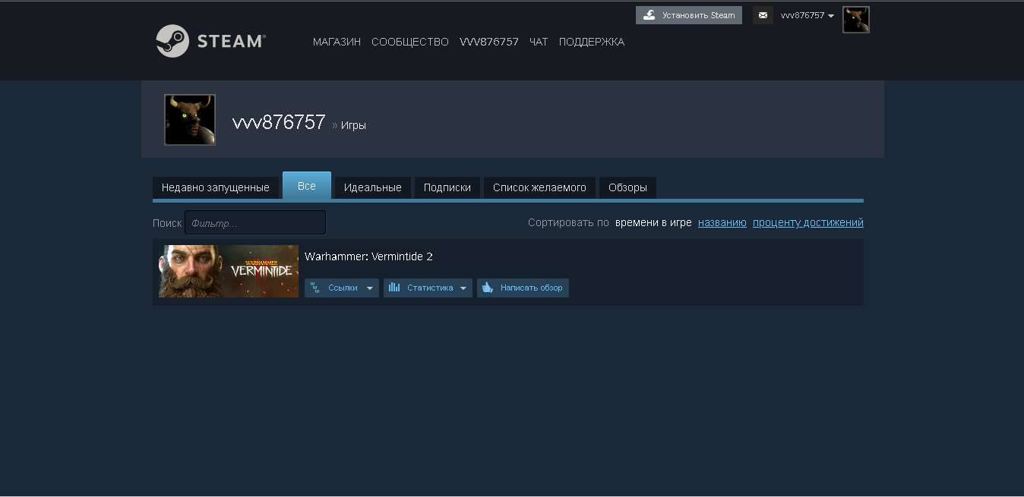Sort games by проценту достижений
Image resolution: width=1024 pixels, height=497 pixels.
[x=808, y=222]
